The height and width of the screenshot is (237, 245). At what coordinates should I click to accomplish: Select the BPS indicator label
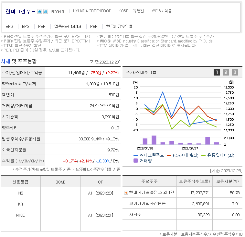[x=26, y=27]
